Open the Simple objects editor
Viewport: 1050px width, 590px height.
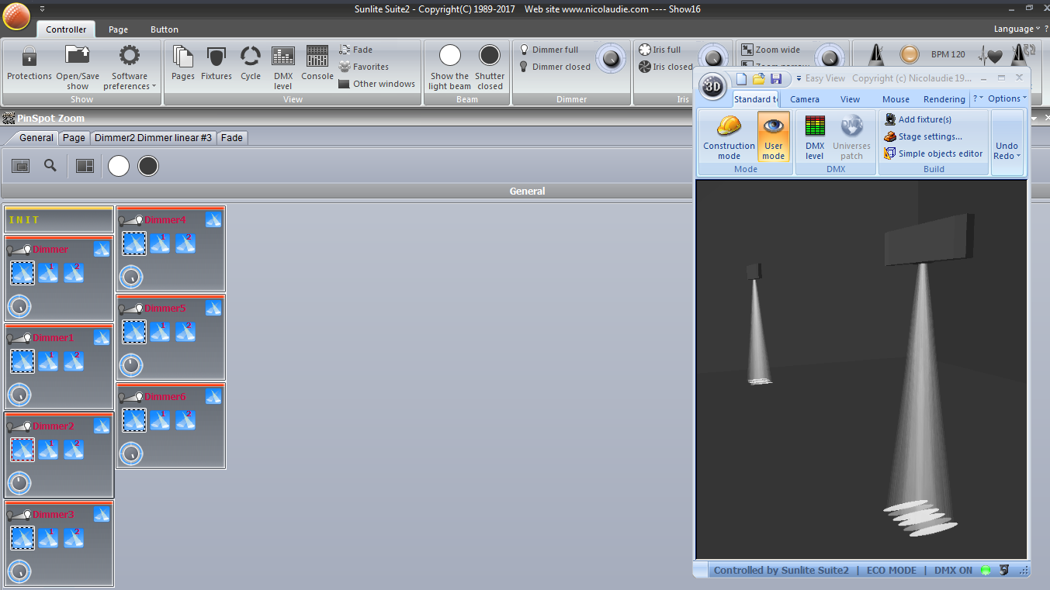tap(934, 154)
